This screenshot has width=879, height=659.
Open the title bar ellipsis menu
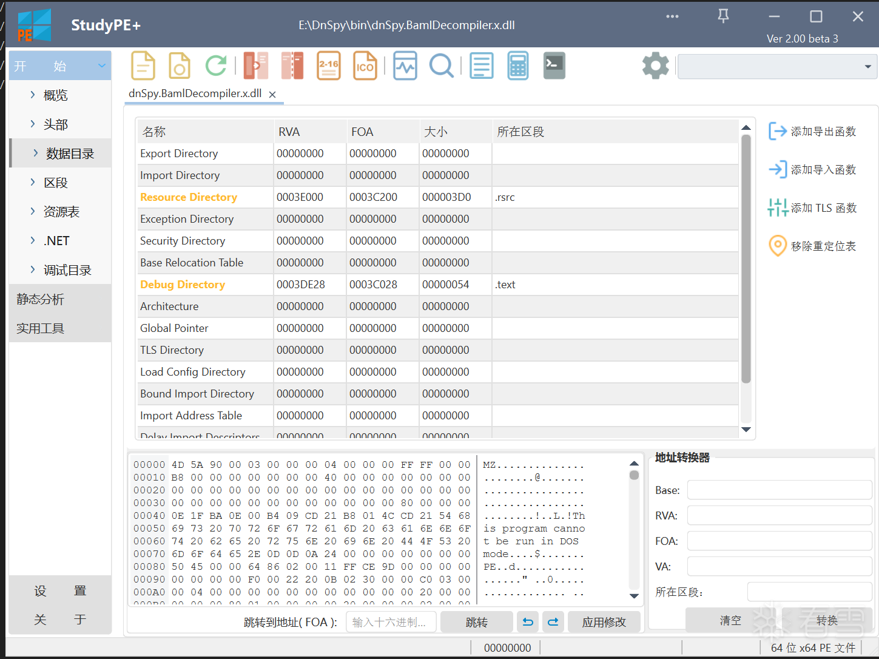pos(672,16)
